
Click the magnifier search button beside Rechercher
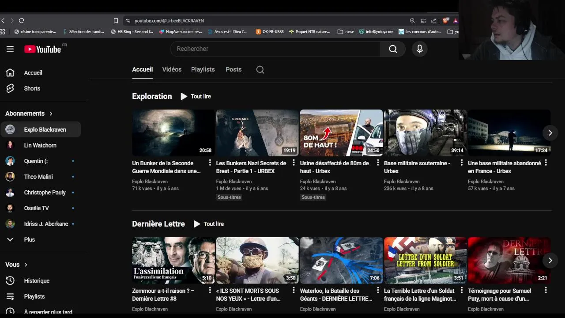(x=393, y=49)
